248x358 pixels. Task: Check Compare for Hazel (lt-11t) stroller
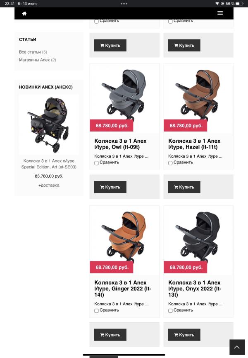click(170, 163)
